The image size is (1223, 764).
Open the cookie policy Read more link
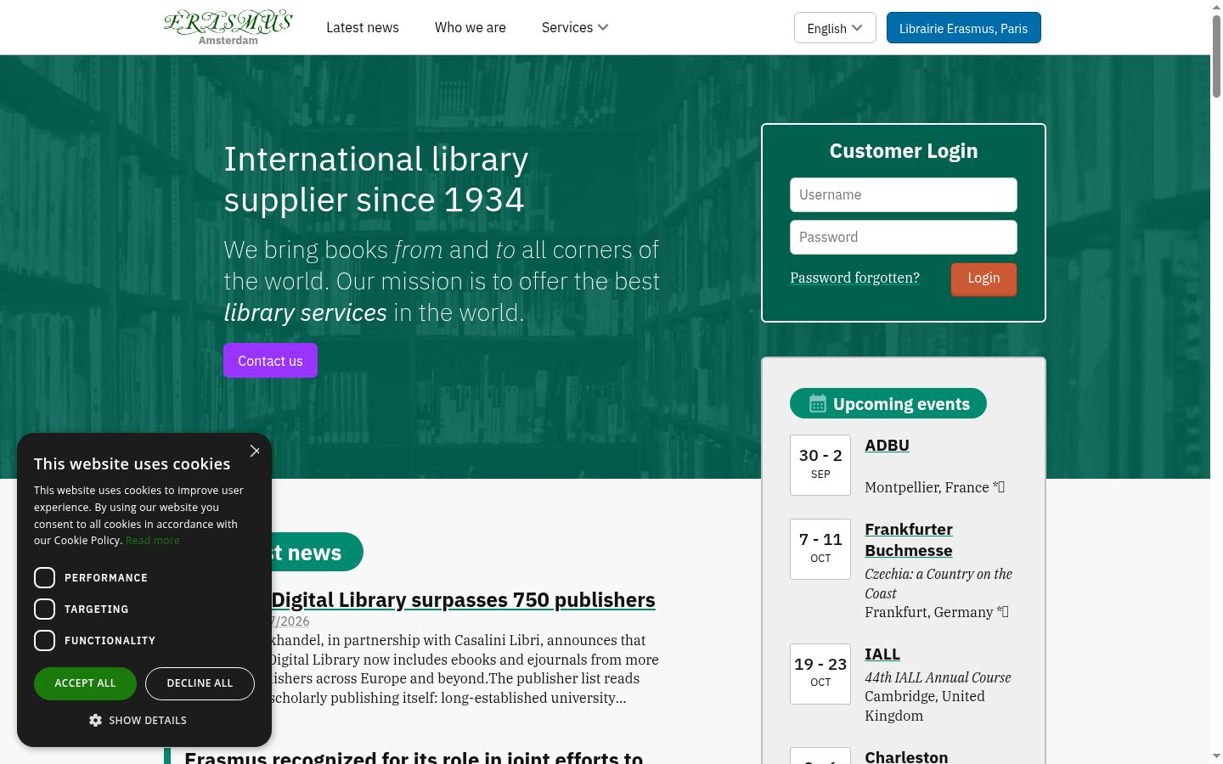153,541
